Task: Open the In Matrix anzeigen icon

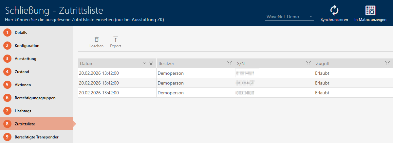Action: (x=370, y=10)
